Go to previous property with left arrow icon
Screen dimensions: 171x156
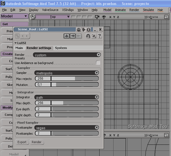23,36
